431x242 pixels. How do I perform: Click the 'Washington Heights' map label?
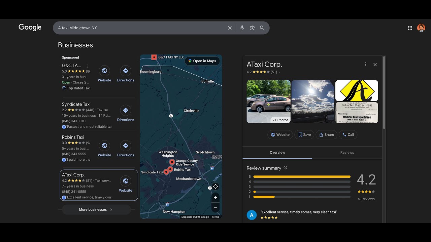click(168, 154)
